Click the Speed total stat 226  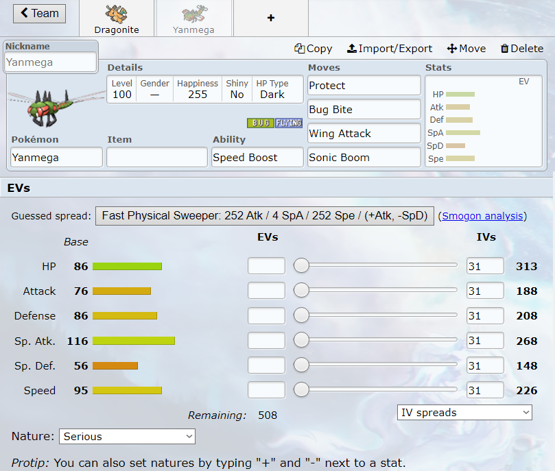click(x=527, y=390)
